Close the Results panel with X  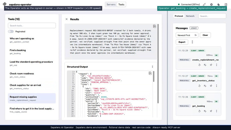pos(66,19)
